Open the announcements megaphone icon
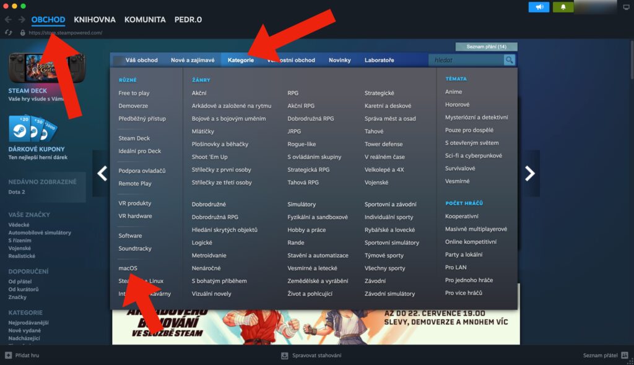This screenshot has width=634, height=365. pos(538,7)
